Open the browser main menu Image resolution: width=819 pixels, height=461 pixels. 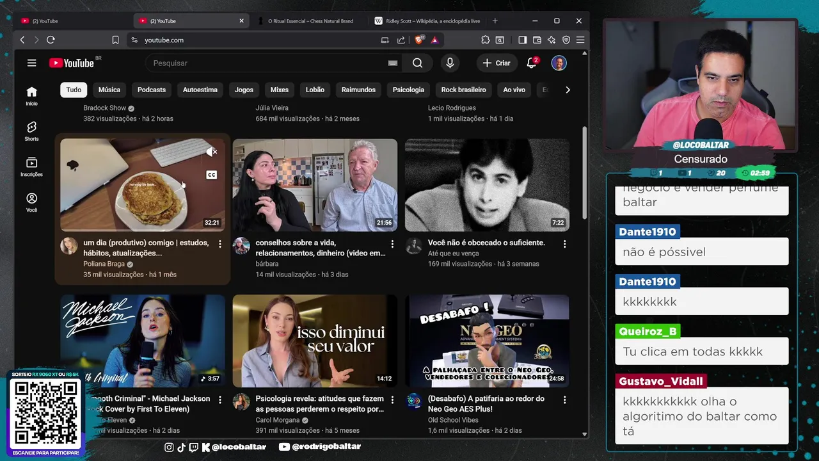[x=580, y=40]
